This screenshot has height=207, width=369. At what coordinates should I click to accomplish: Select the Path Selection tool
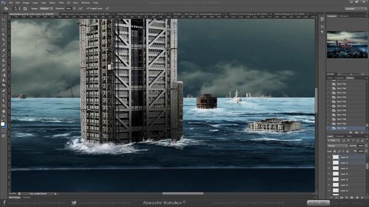(x=3, y=101)
